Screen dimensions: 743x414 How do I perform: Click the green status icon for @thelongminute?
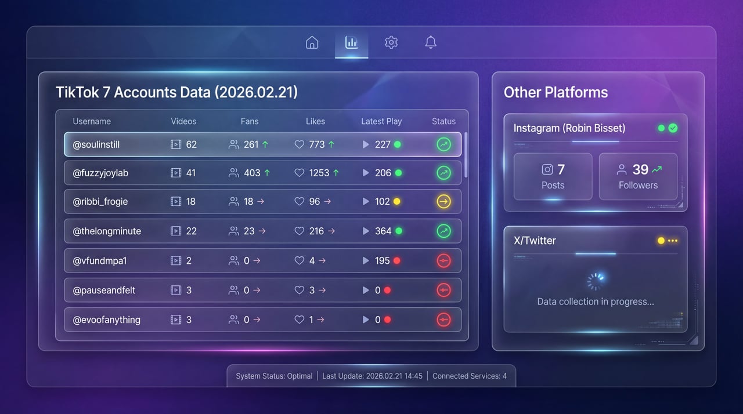coord(443,231)
